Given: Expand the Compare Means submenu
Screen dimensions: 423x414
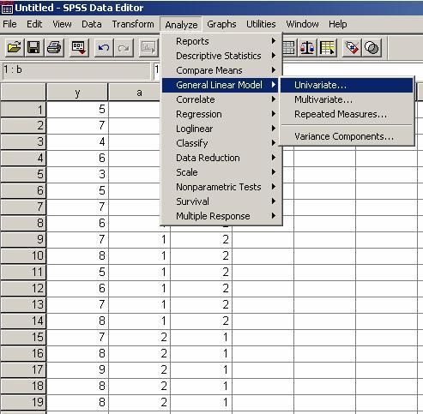Looking at the screenshot, I should pyautogui.click(x=221, y=70).
